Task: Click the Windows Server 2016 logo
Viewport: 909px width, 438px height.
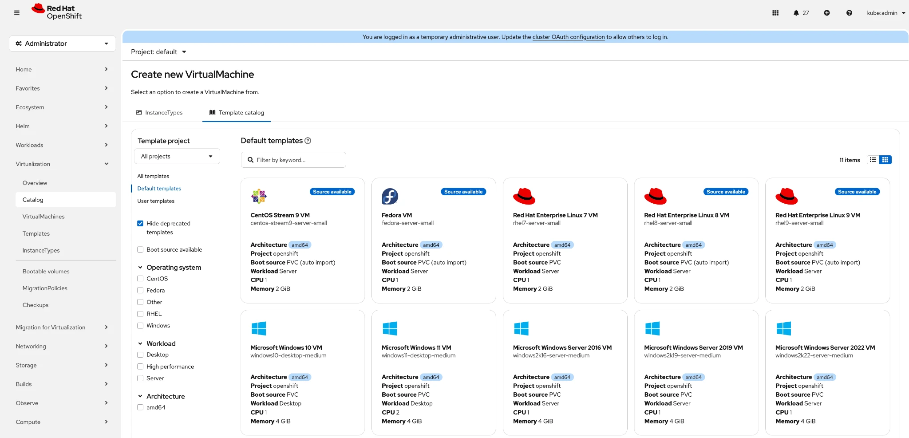Action: [x=521, y=328]
